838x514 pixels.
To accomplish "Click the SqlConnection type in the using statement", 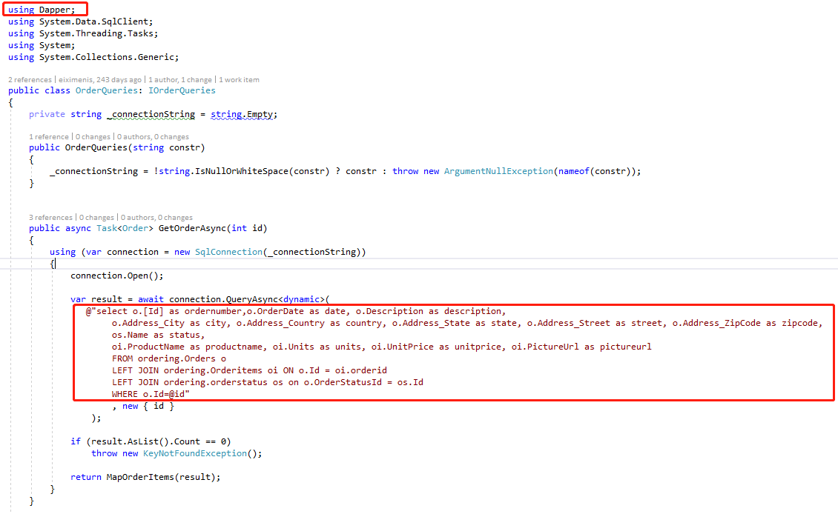I will (x=228, y=252).
